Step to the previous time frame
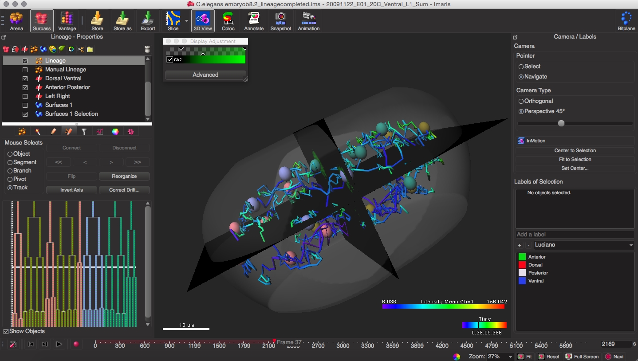 (x=31, y=344)
